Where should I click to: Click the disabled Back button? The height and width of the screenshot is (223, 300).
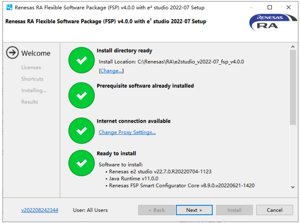tap(156, 210)
